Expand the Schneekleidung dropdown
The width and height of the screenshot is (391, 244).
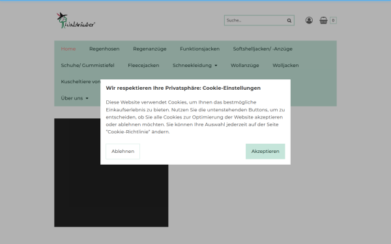click(195, 65)
